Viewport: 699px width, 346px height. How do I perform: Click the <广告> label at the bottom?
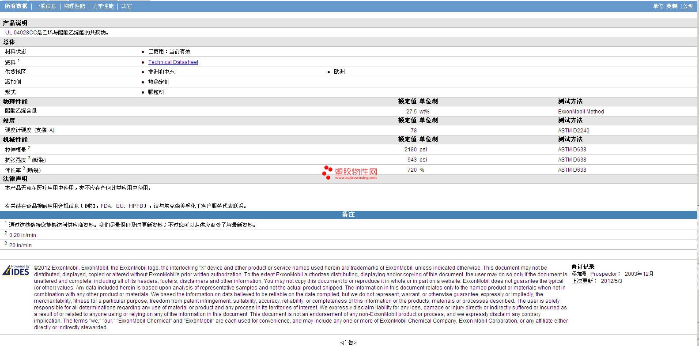[x=348, y=342]
